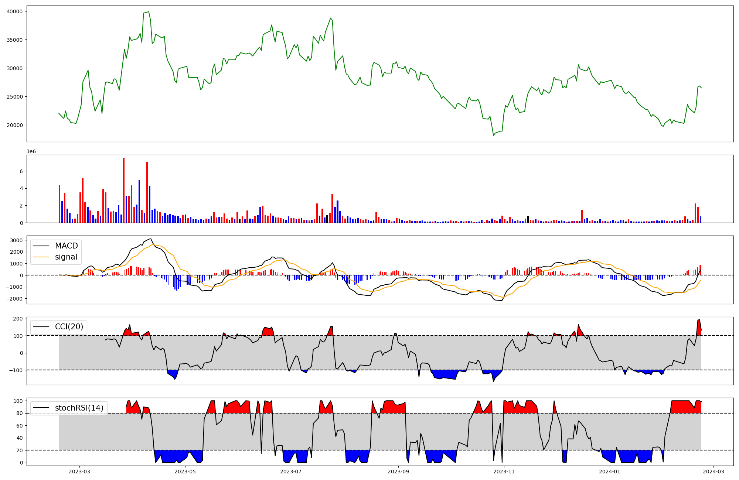Screen dimensions: 739x480
Task: Click the 2023-05 date tick label
Action: (185, 472)
